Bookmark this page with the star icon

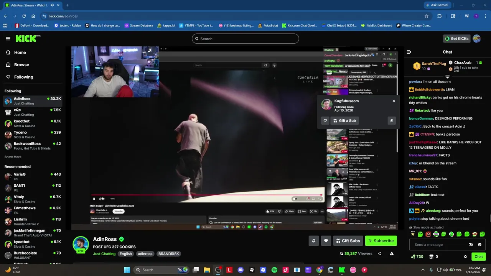[426, 16]
